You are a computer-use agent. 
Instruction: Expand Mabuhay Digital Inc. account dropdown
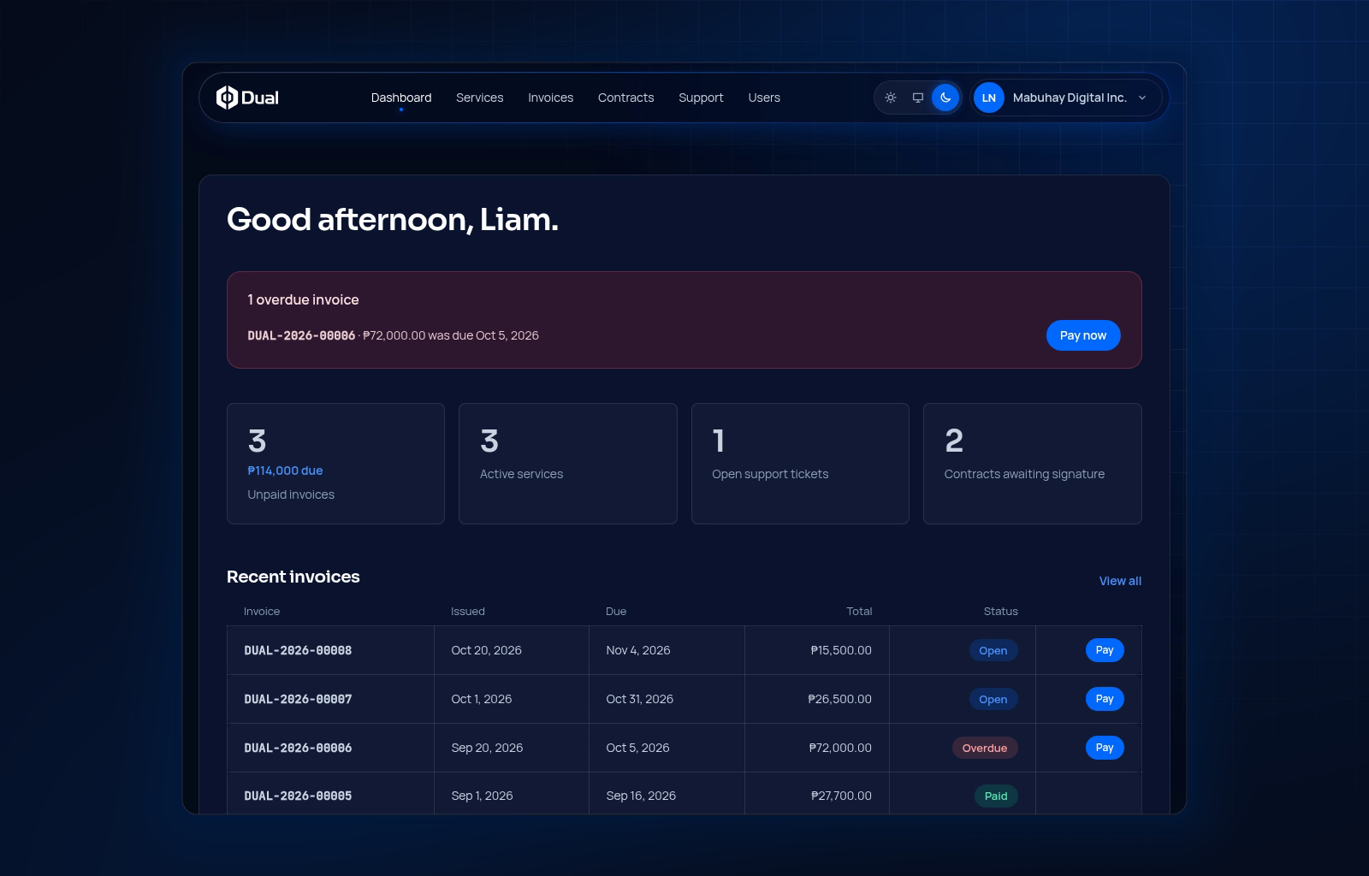1067,98
